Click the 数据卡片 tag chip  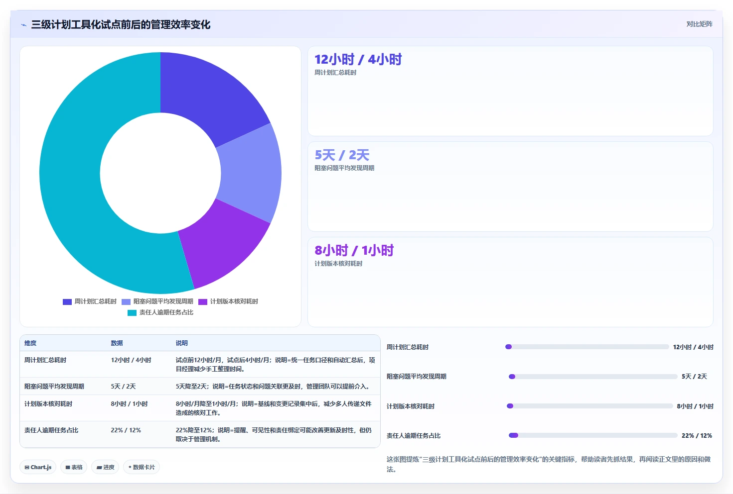142,467
